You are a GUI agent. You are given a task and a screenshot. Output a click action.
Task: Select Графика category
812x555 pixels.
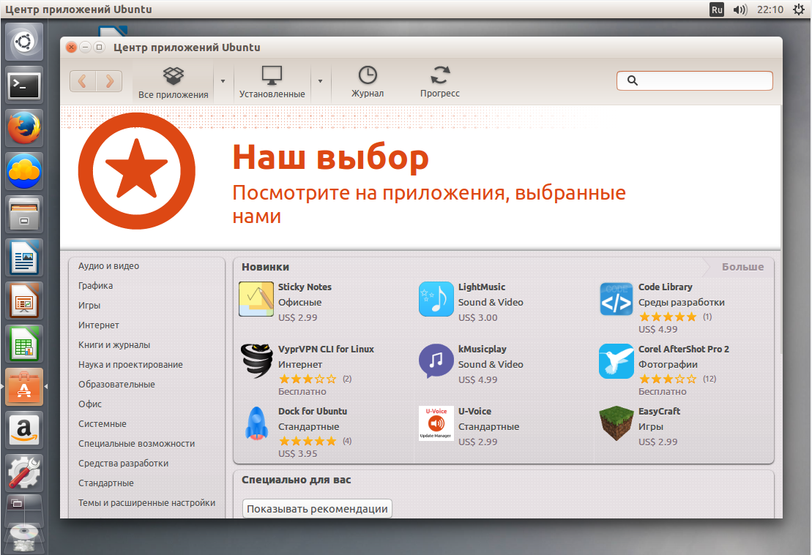[x=95, y=285]
